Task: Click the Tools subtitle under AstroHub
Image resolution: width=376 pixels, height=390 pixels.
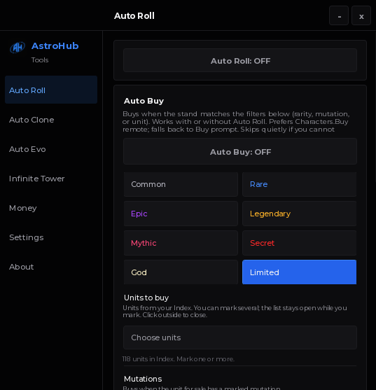Action: point(40,60)
